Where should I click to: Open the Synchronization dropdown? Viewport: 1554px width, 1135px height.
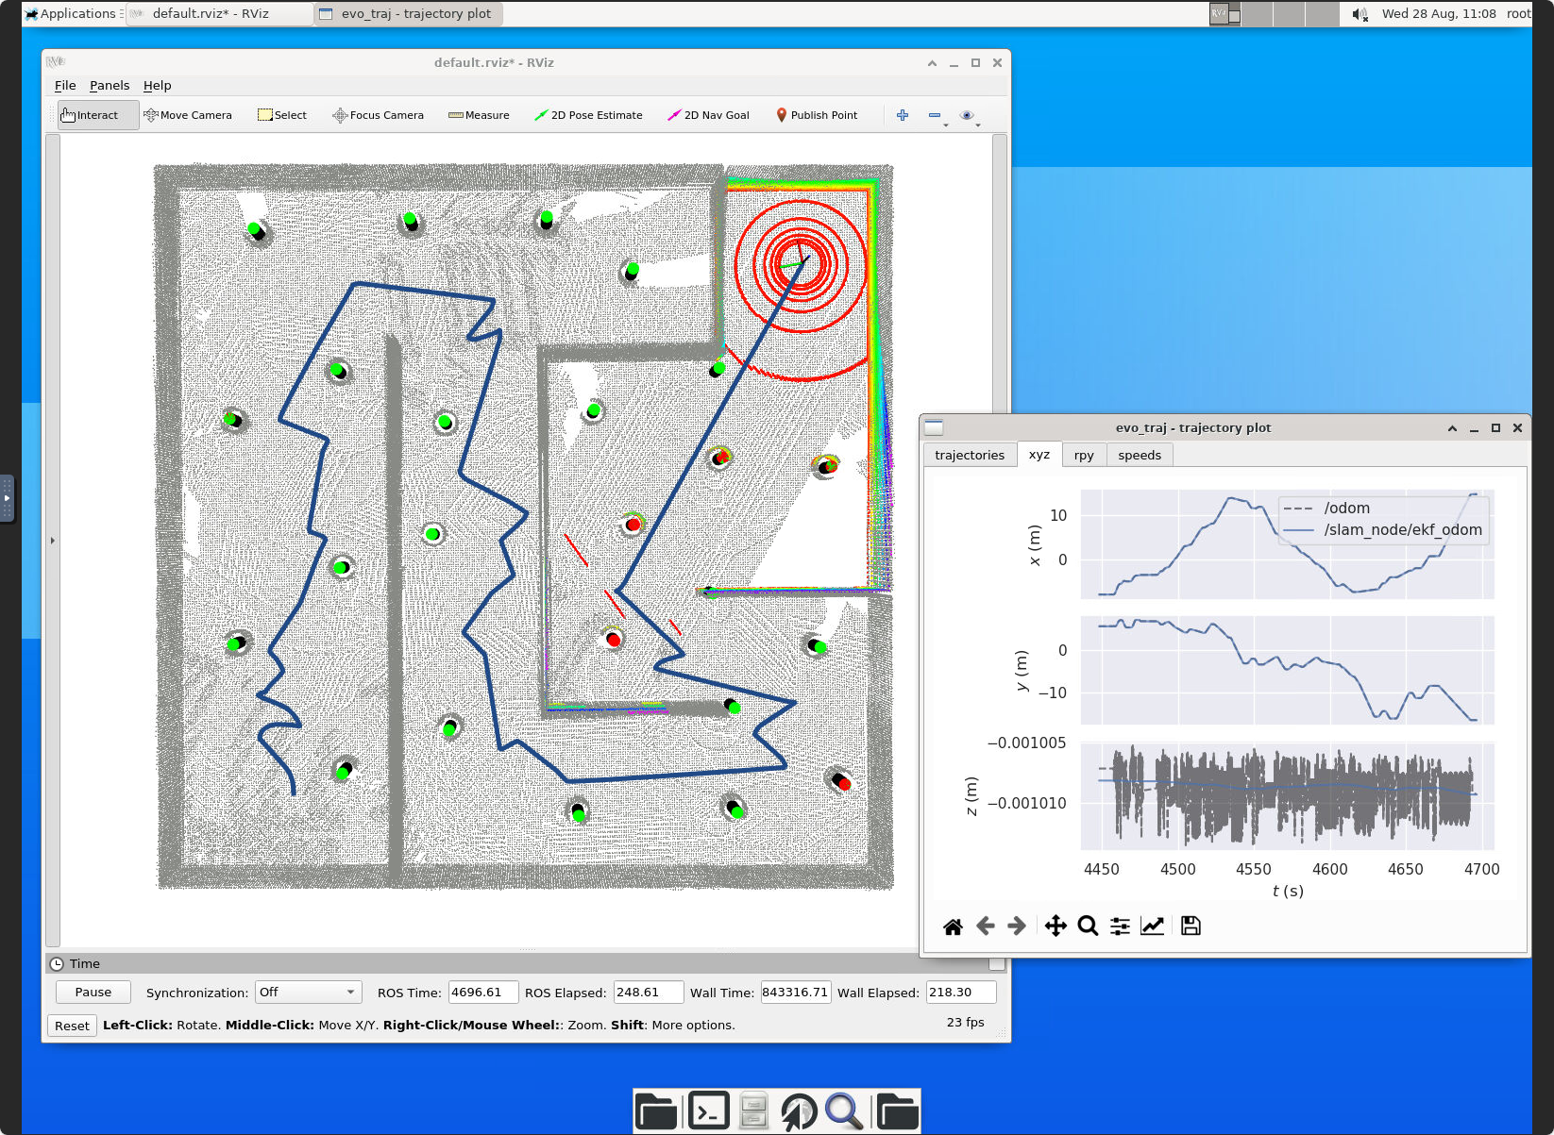point(309,993)
